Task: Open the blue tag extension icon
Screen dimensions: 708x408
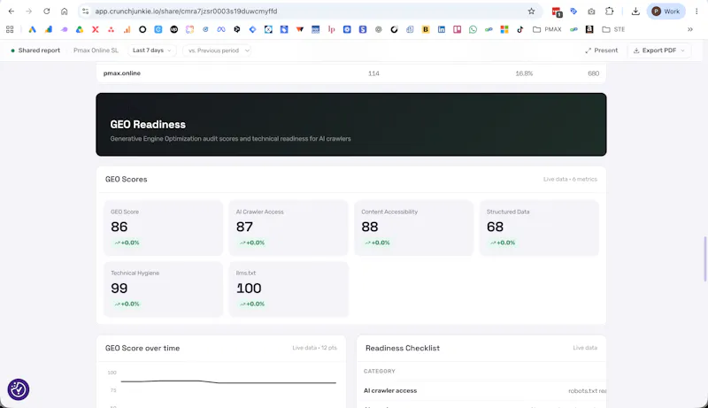Action: coord(573,12)
